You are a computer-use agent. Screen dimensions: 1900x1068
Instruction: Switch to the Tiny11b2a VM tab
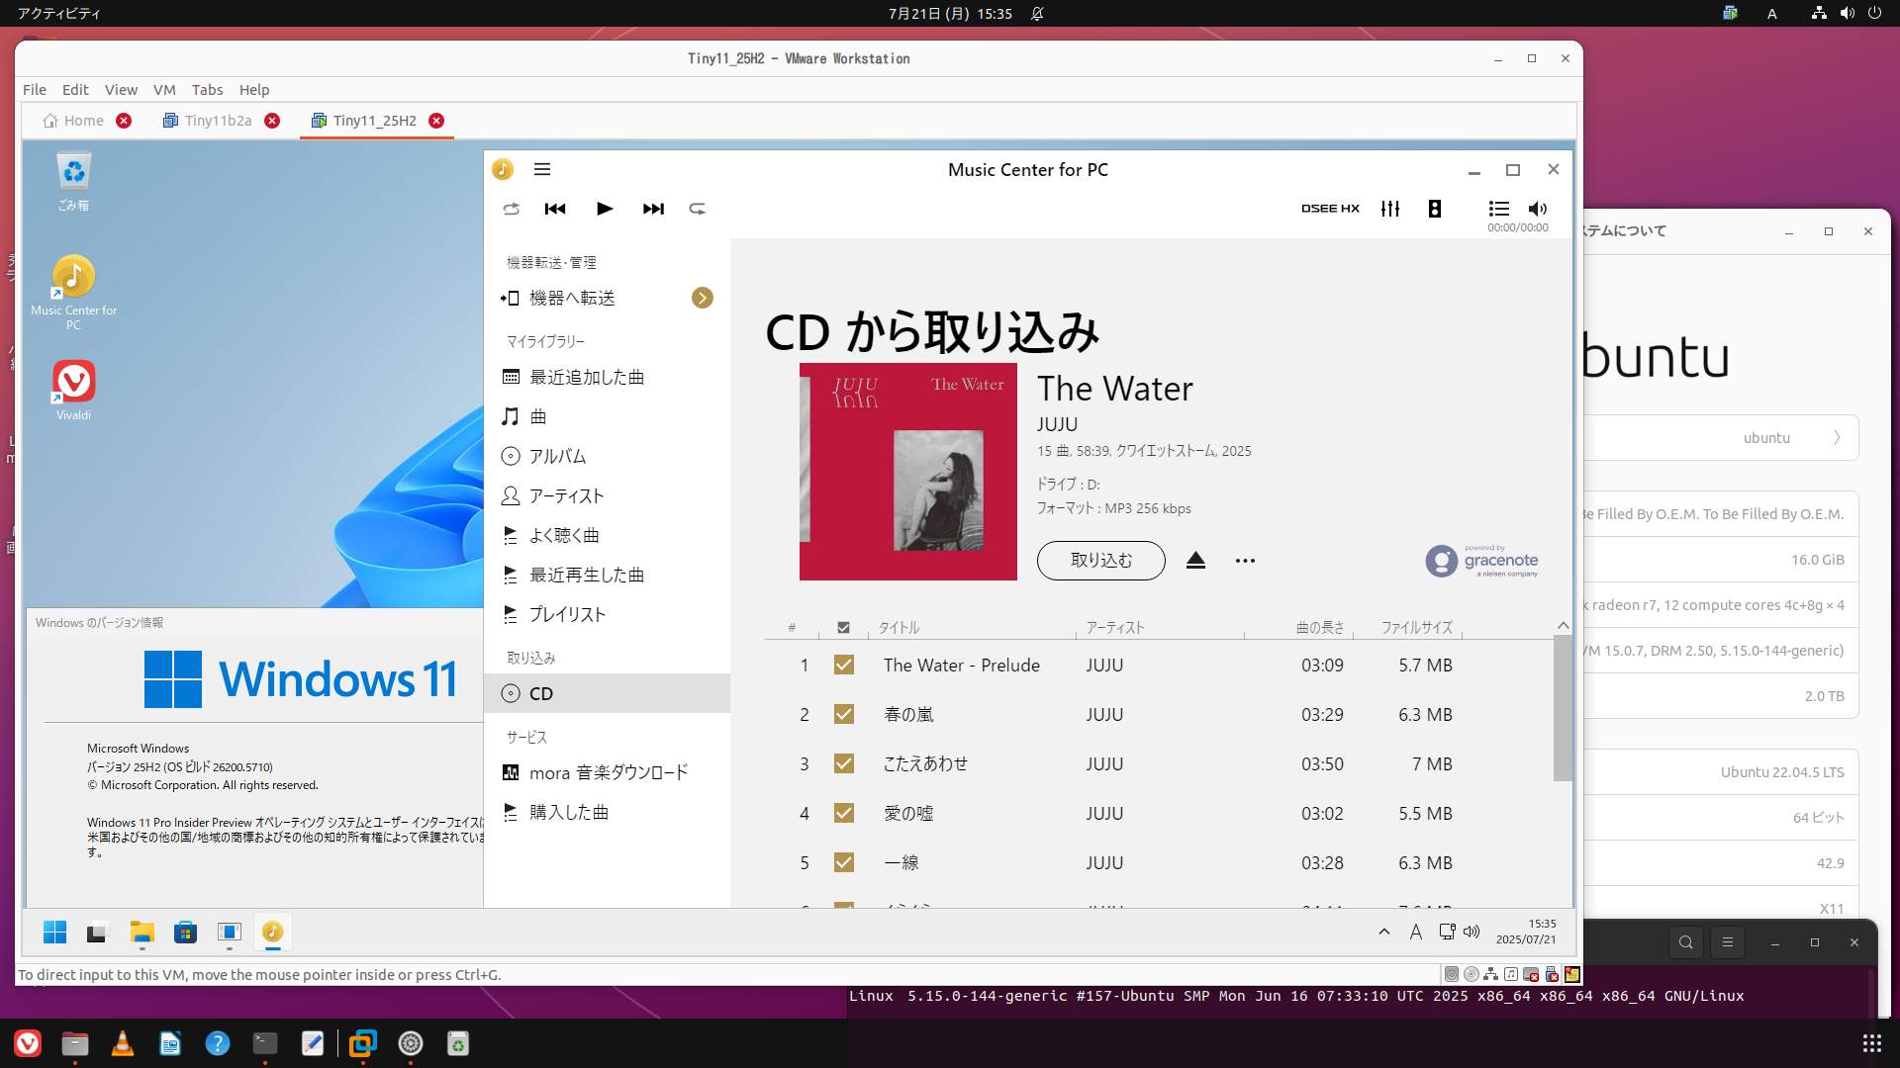208,121
